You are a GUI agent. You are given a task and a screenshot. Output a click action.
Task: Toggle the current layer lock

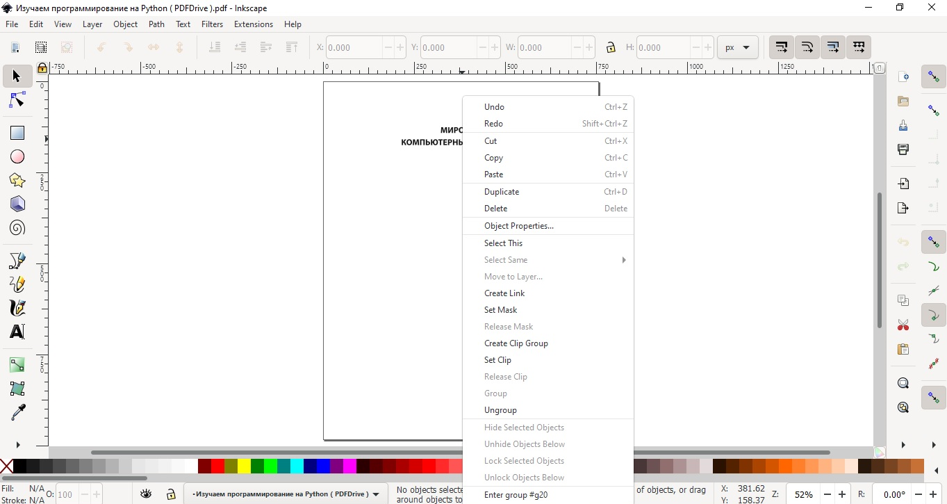171,494
